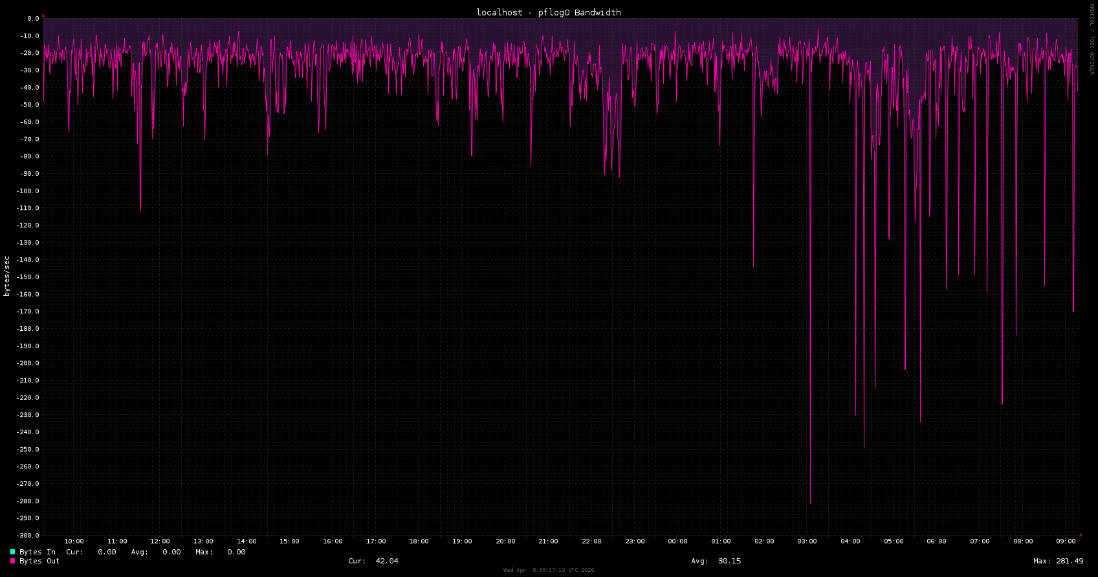The height and width of the screenshot is (577, 1098).
Task: Click the red arrow atop the y-axis
Action: pyautogui.click(x=43, y=14)
